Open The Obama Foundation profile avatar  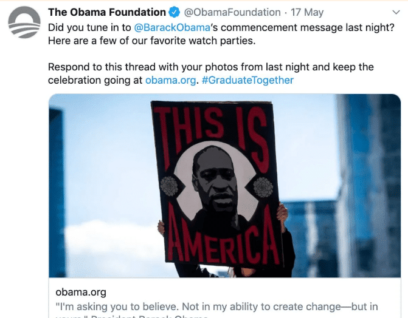(24, 22)
